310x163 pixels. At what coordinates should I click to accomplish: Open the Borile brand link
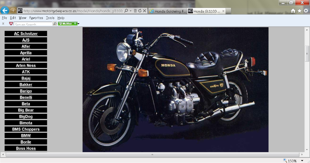point(26,142)
